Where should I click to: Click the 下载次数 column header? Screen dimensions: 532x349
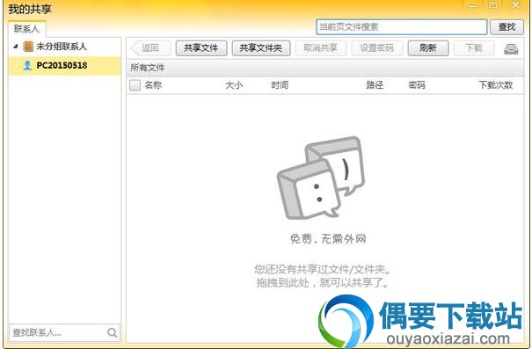pyautogui.click(x=495, y=84)
